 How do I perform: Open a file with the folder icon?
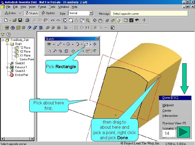pos(15,20)
